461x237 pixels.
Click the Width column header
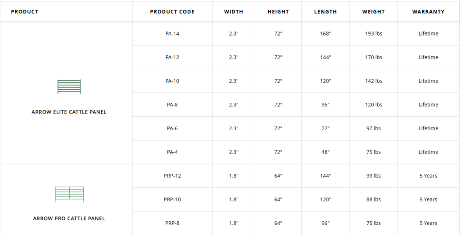[x=233, y=12]
